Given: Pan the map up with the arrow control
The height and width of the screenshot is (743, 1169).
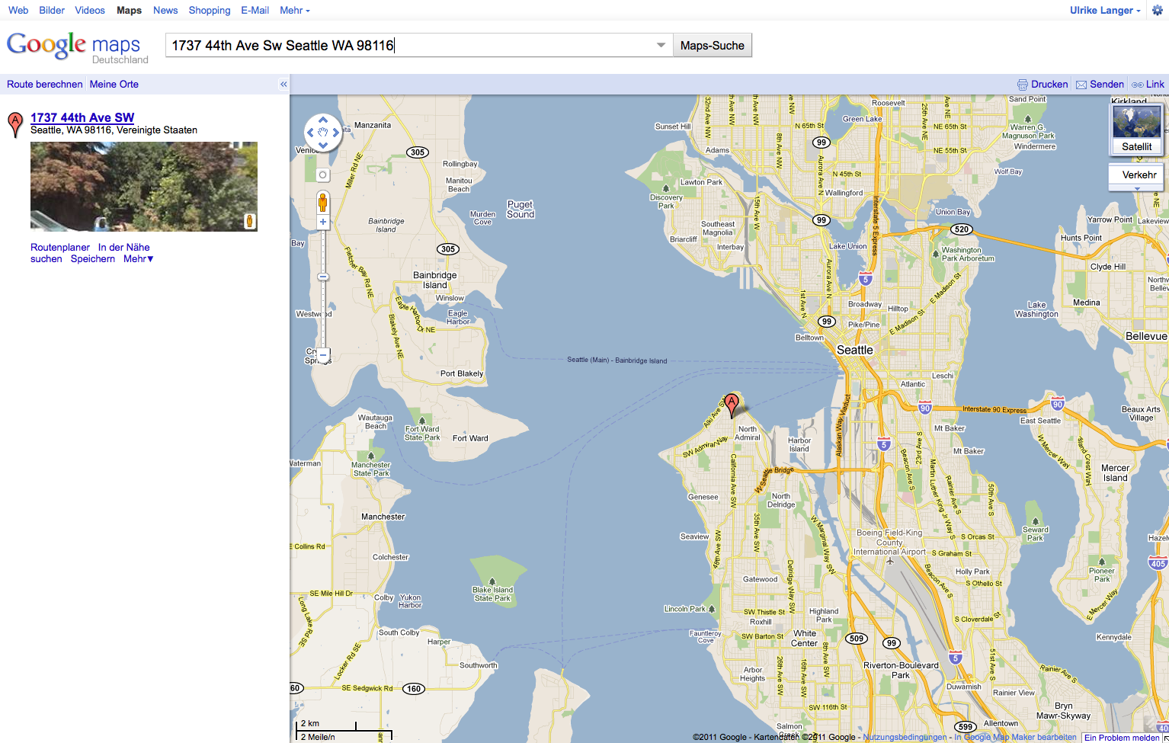Looking at the screenshot, I should [323, 120].
